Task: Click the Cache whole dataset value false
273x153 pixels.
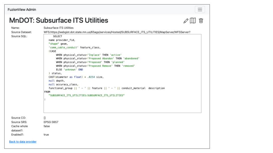Action: (x=46, y=126)
